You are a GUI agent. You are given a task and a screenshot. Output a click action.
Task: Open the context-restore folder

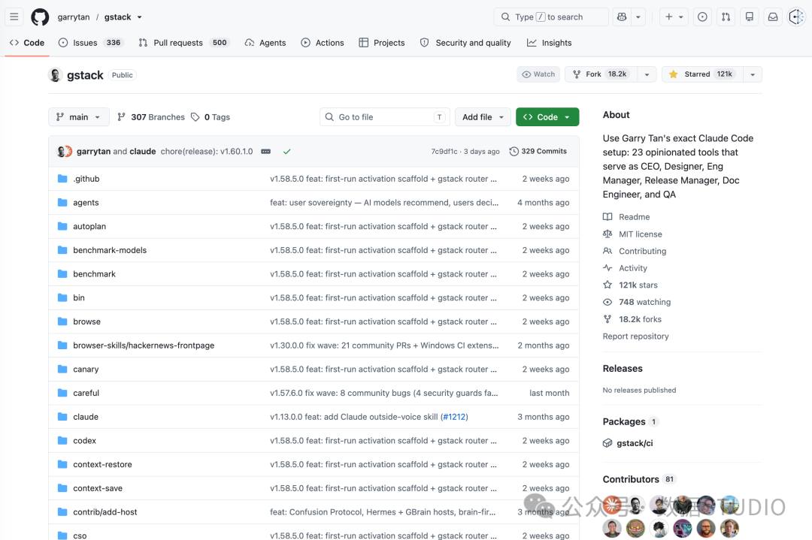pos(102,464)
